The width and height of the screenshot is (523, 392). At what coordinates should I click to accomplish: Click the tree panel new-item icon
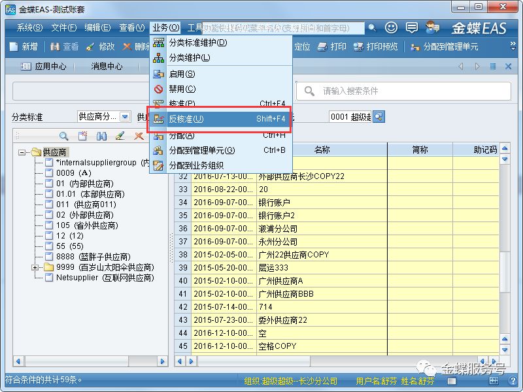click(x=82, y=136)
